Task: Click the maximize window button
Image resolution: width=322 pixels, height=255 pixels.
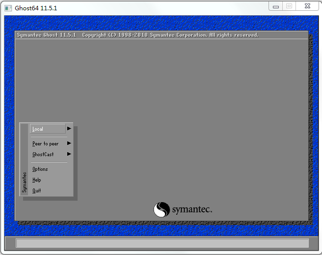Action: (289, 6)
